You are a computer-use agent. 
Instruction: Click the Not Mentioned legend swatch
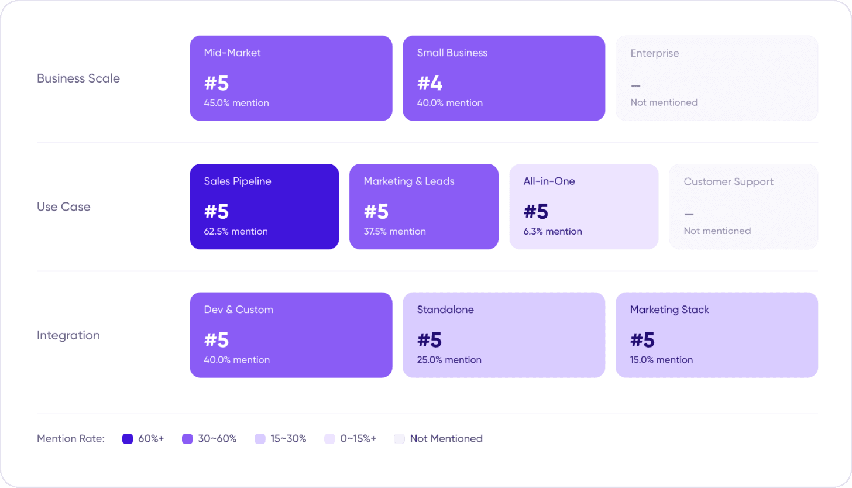(x=399, y=439)
